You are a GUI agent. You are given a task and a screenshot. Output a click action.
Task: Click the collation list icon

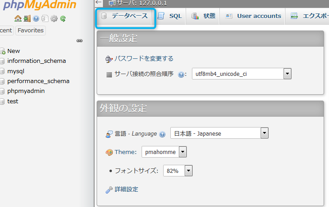[x=109, y=75]
